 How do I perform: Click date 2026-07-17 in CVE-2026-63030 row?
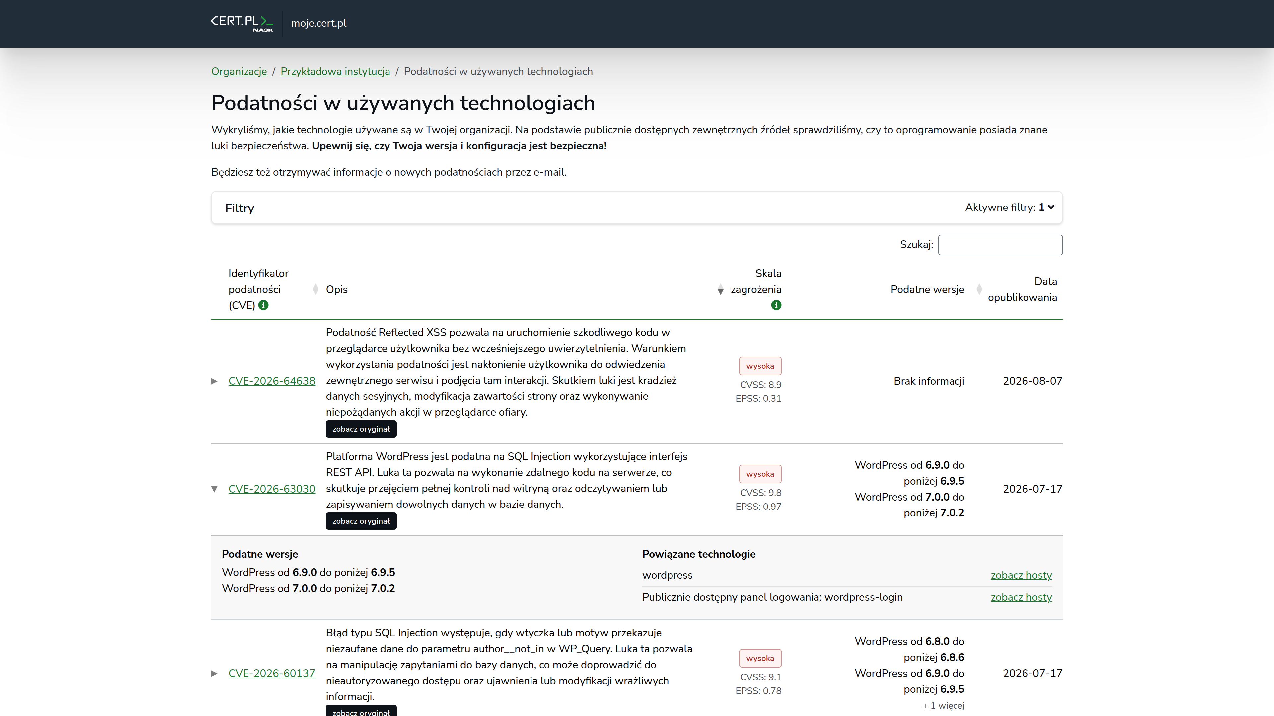coord(1032,489)
